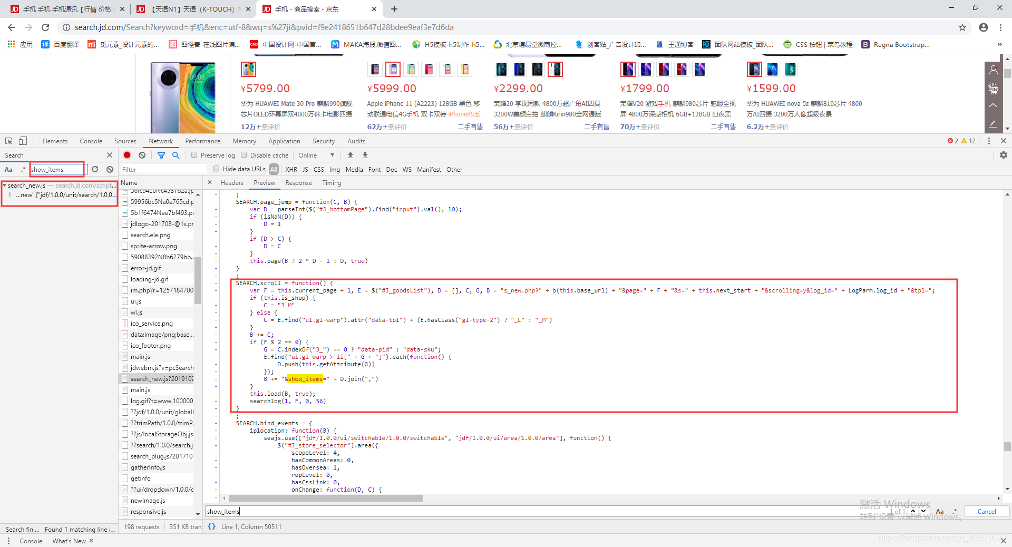The width and height of the screenshot is (1012, 547).
Task: Import HAR file with the upload arrow
Action: 351,155
